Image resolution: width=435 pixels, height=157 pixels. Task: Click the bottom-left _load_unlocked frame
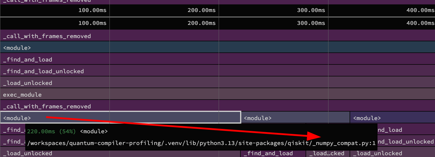coord(28,153)
